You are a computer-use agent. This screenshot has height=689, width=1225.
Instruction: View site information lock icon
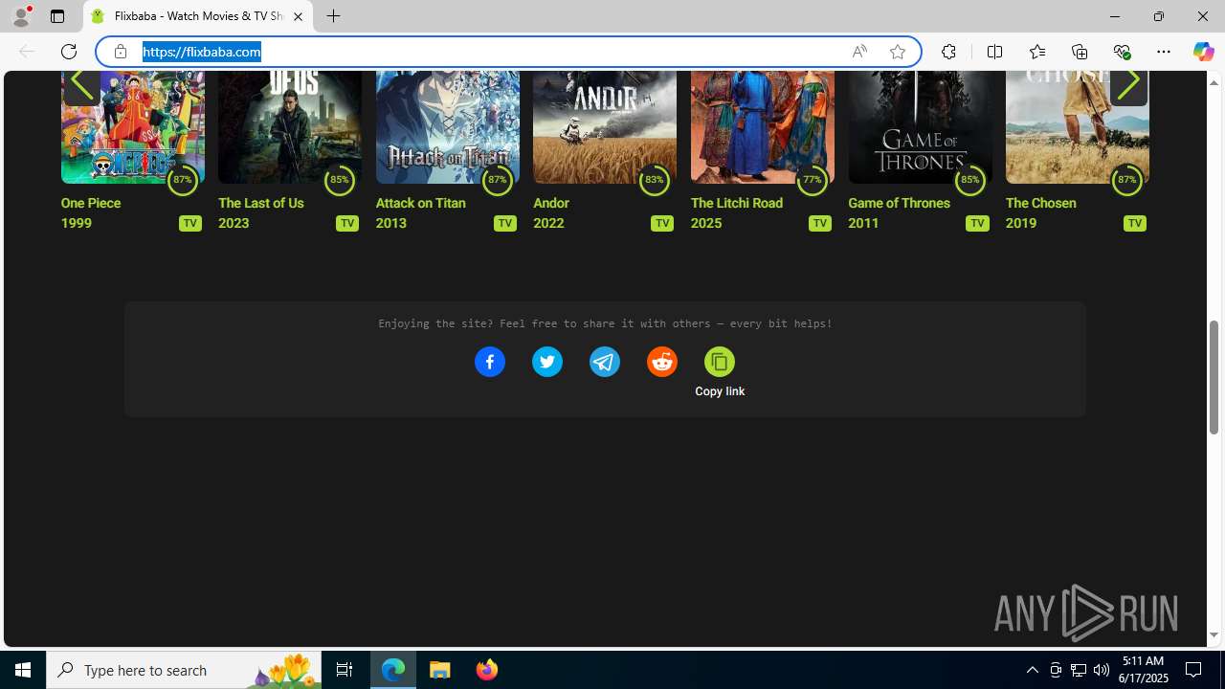tap(121, 52)
